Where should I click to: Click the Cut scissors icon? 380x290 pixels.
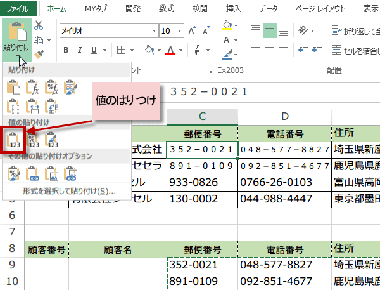click(39, 25)
